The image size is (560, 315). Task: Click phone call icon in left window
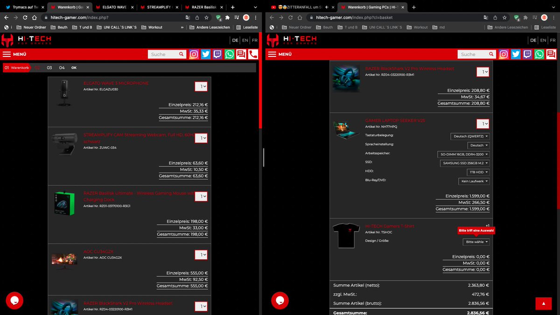pos(252,54)
